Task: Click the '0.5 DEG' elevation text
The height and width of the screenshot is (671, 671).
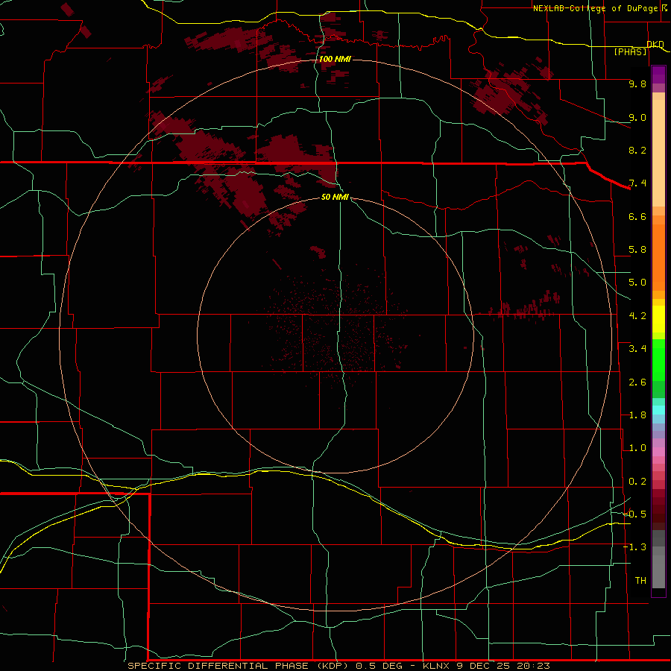Action: [379, 666]
